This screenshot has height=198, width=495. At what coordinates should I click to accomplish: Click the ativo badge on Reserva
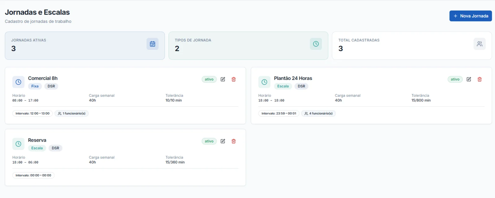(x=209, y=141)
